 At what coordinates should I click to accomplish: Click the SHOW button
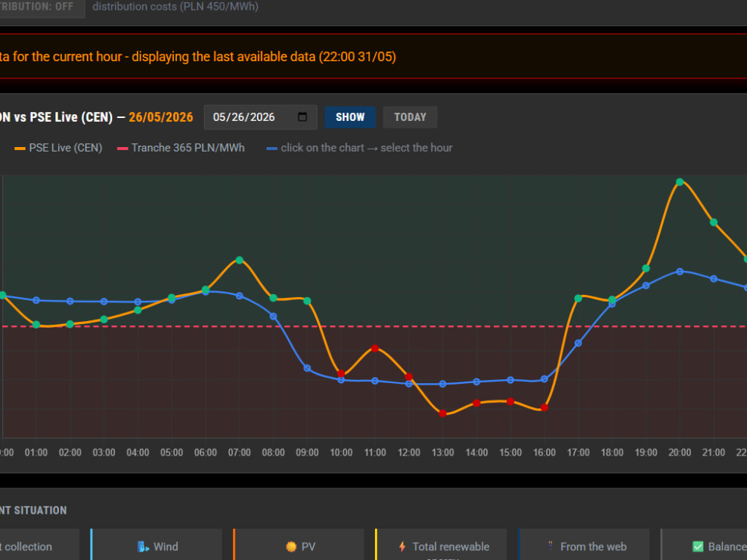tap(350, 117)
